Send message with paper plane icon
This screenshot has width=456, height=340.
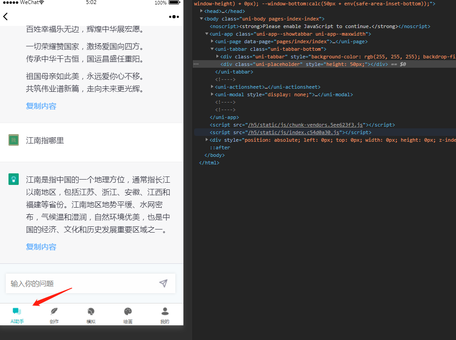[163, 283]
